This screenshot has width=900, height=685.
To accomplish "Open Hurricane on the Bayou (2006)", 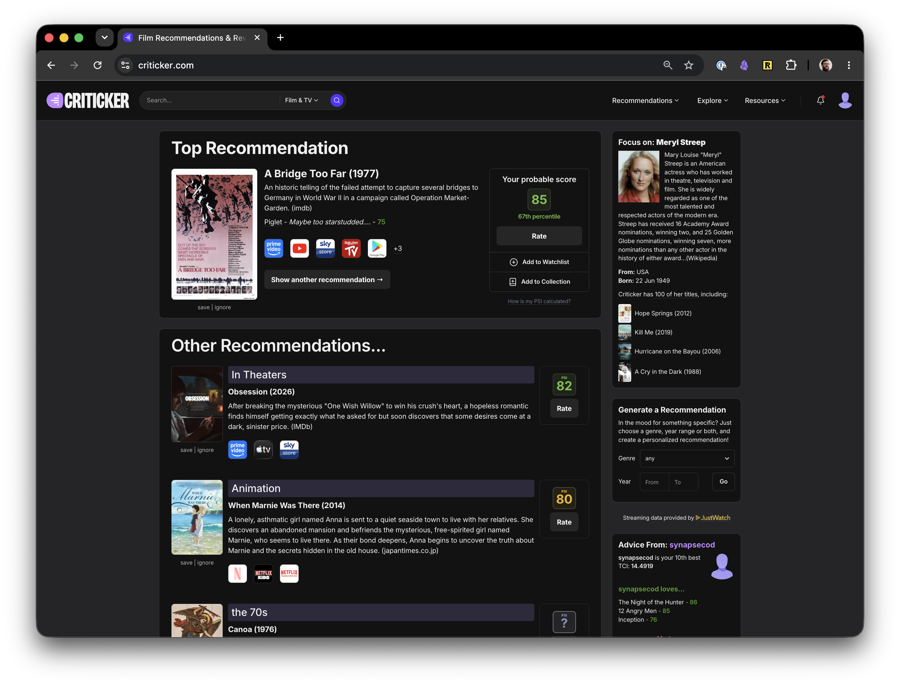I will pos(677,352).
